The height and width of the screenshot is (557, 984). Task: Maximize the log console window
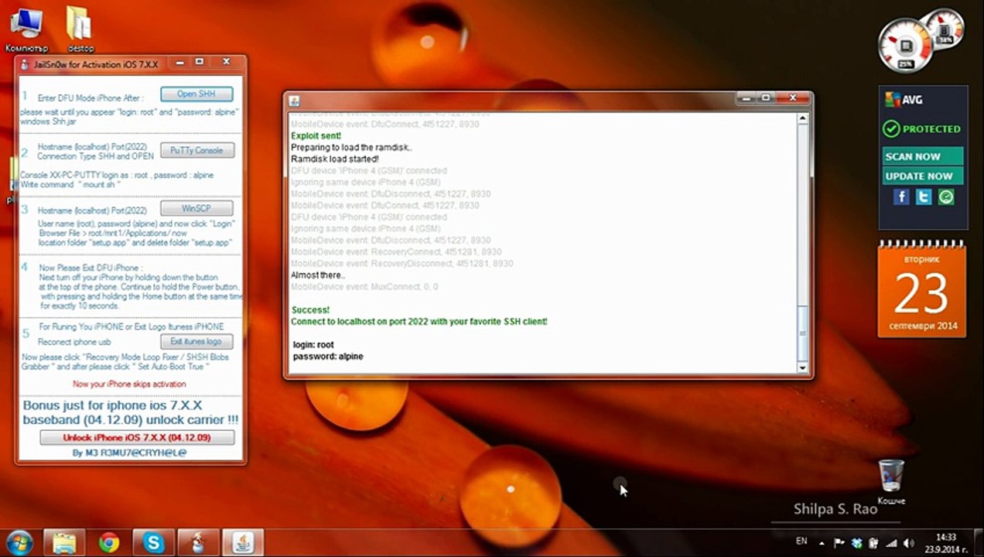[766, 97]
